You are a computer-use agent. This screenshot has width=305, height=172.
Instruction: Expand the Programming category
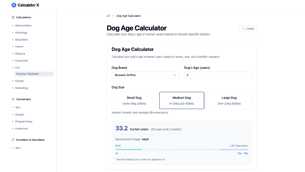[22, 121]
